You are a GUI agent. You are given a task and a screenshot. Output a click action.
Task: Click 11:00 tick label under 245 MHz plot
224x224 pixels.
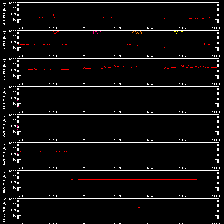(216, 28)
